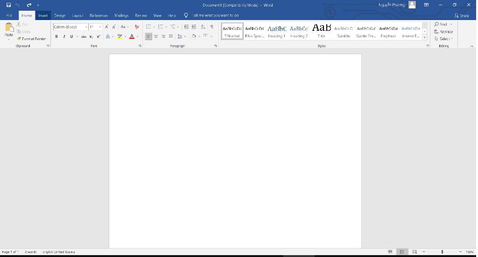Click the Format Painter brush
Image resolution: width=478 pixels, height=257 pixels.
coord(31,39)
